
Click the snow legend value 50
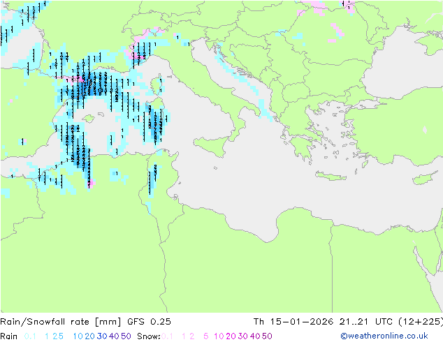pyautogui.click(x=268, y=336)
